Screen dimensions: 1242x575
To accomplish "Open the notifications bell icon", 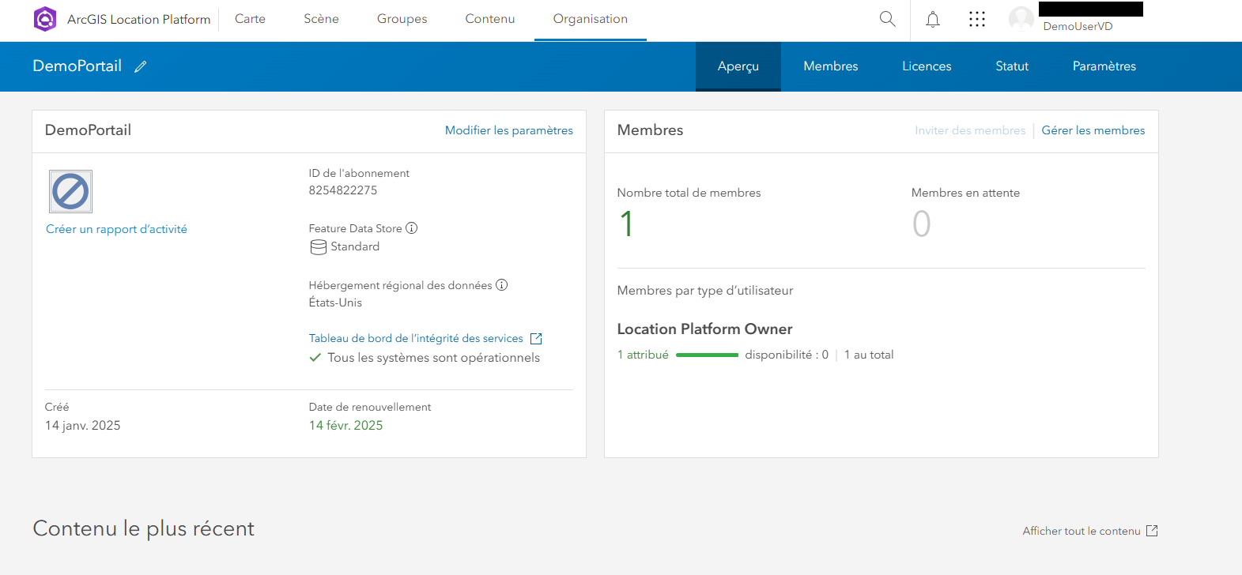I will [933, 19].
